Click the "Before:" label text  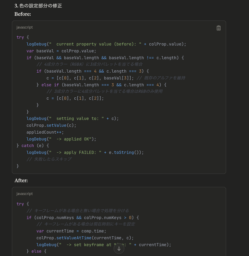(23, 14)
